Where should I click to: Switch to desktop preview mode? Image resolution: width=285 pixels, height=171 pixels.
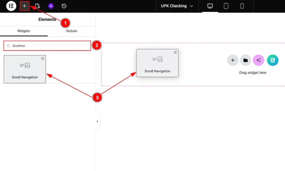click(210, 6)
